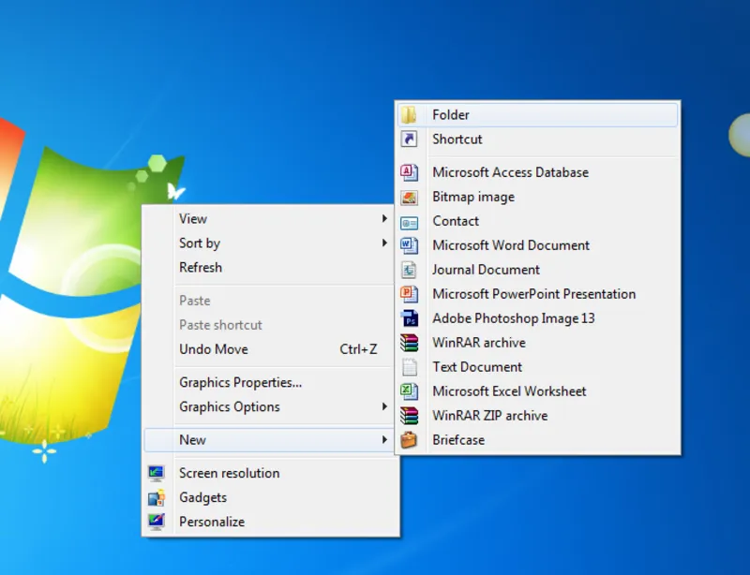Create a new Folder
The height and width of the screenshot is (575, 750).
(537, 114)
